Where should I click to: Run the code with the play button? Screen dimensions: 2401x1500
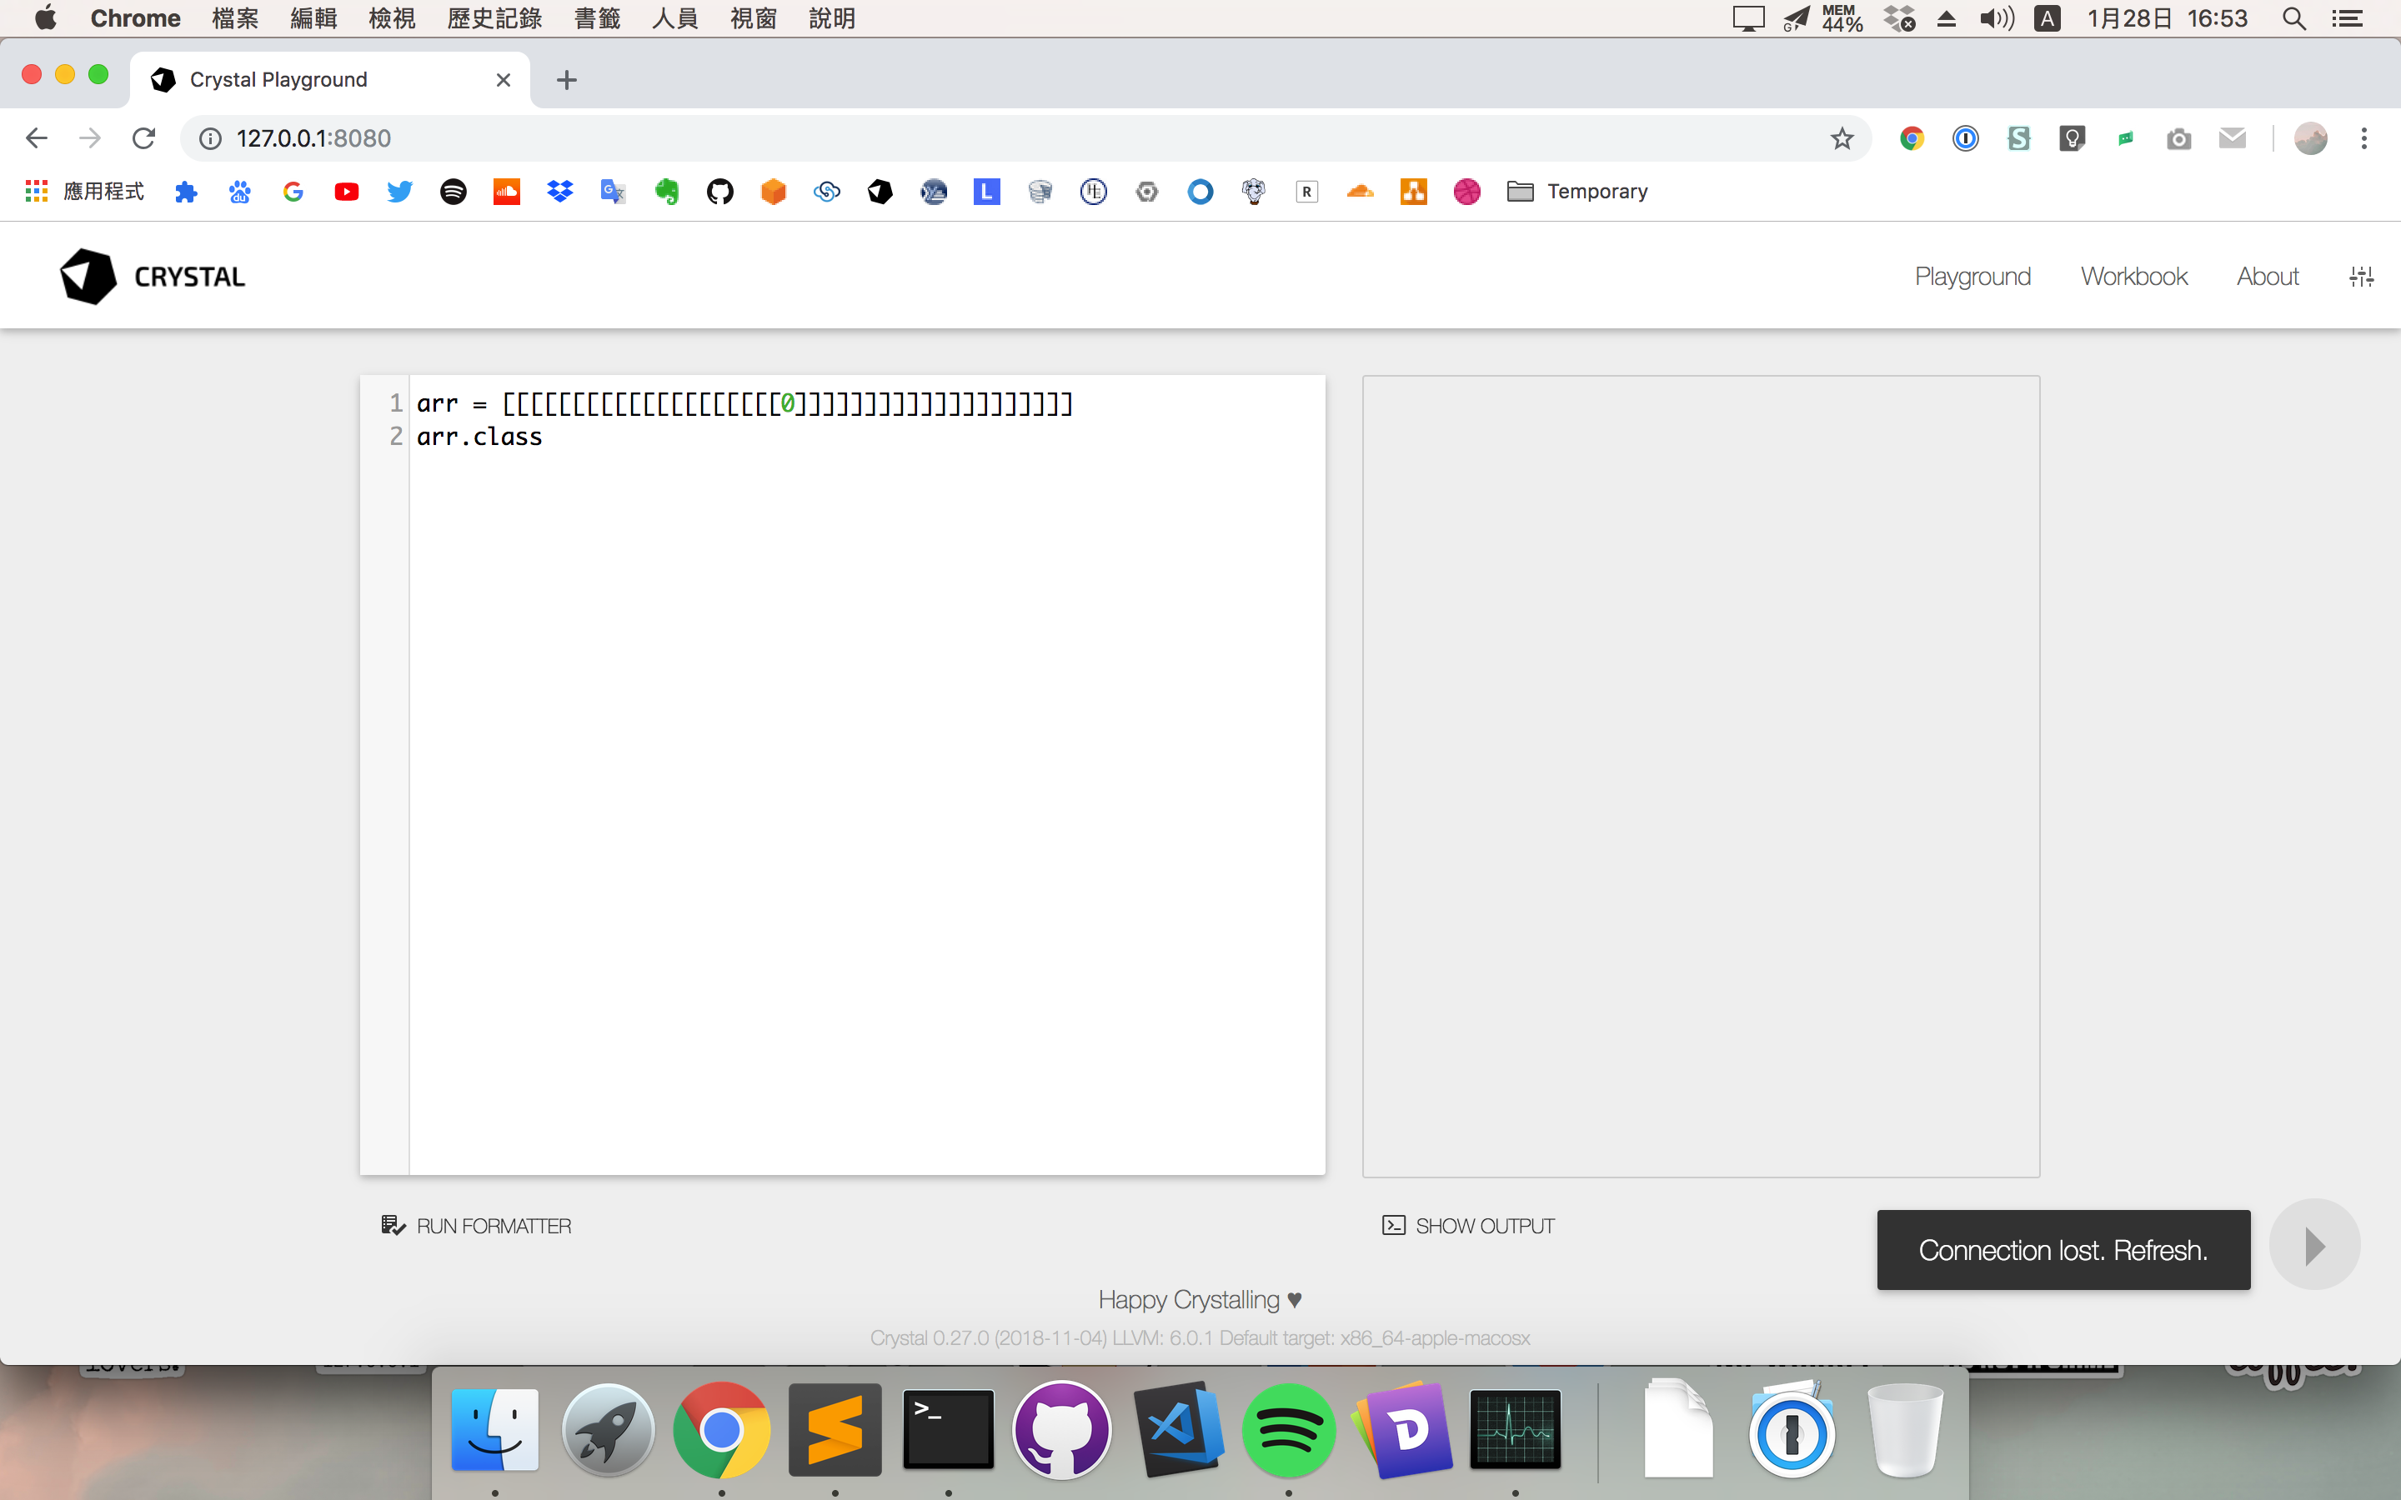pos(2313,1246)
